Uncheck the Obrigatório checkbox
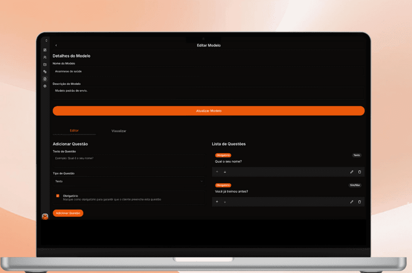This screenshot has width=412, height=273. click(x=58, y=196)
